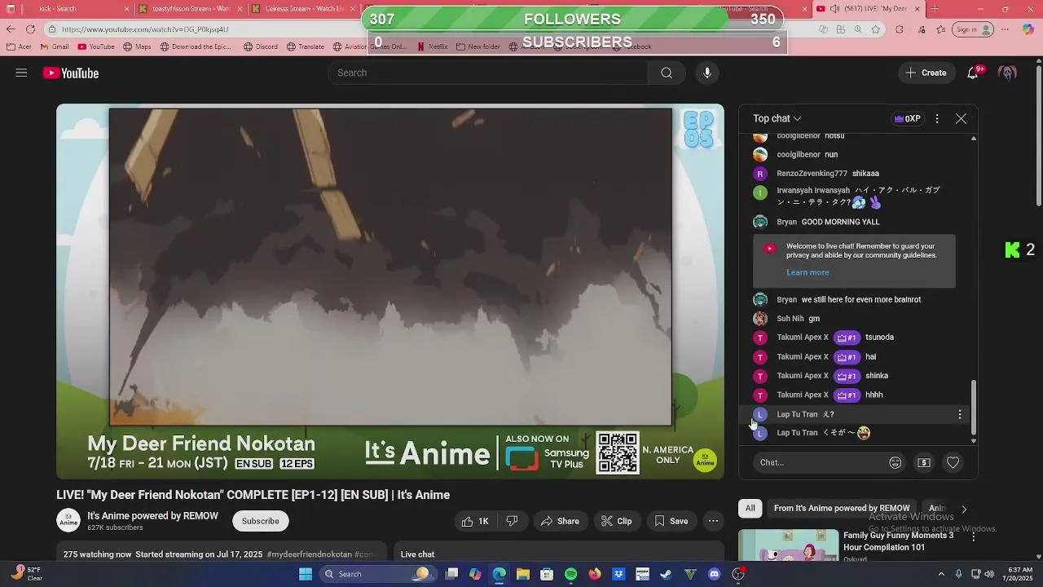
Task: Start voice search with the microphone icon
Action: click(707, 73)
